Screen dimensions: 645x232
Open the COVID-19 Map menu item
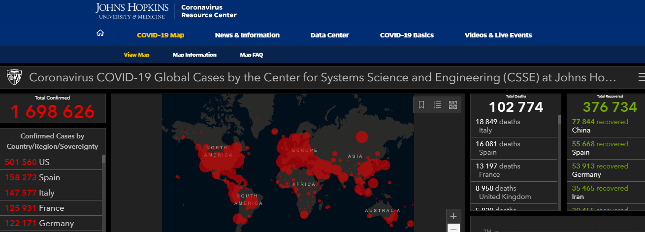[161, 35]
